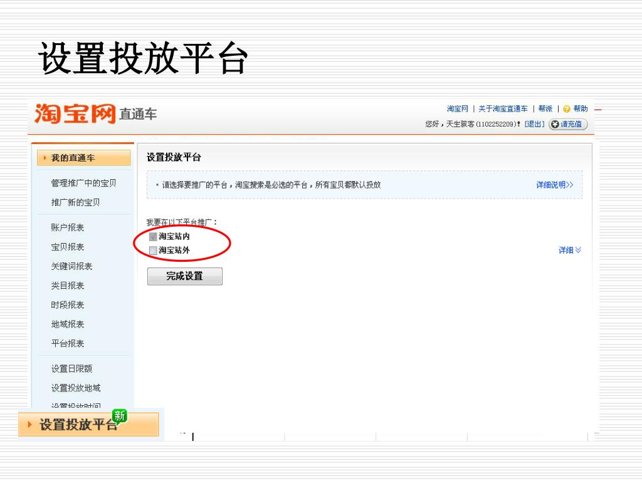Open 设置日限额 in sidebar
The image size is (642, 481).
click(71, 369)
